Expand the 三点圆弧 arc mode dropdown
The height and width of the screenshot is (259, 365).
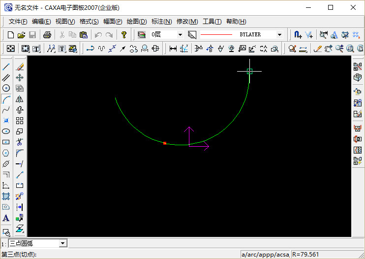point(62,243)
